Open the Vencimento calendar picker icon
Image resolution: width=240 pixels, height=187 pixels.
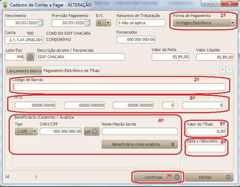coord(40,23)
